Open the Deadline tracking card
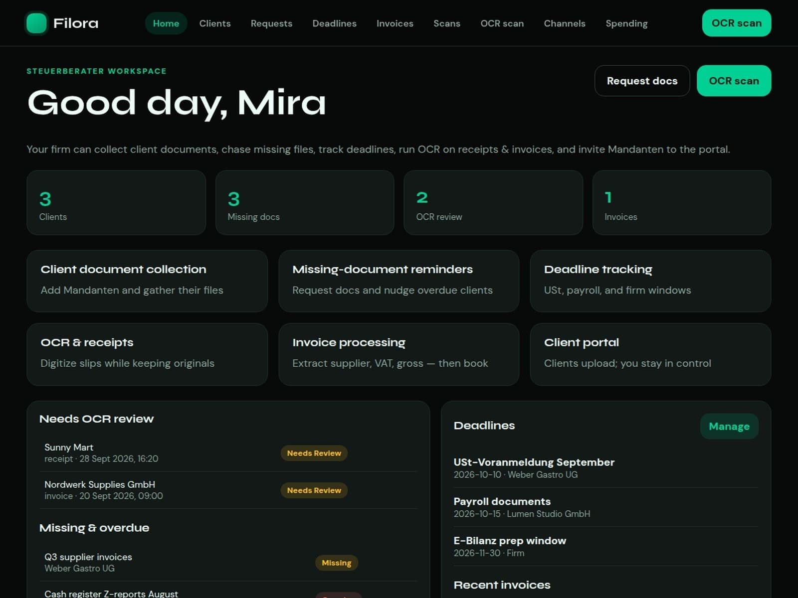 [x=650, y=281]
